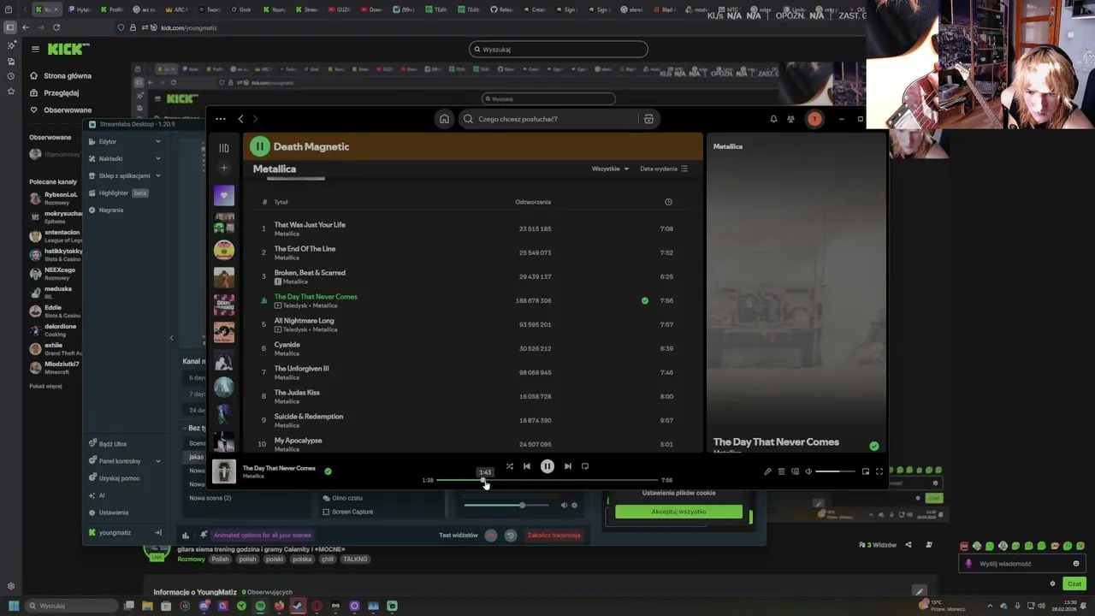The height and width of the screenshot is (616, 1095).
Task: Open Spotify friend activity icon
Action: click(790, 119)
